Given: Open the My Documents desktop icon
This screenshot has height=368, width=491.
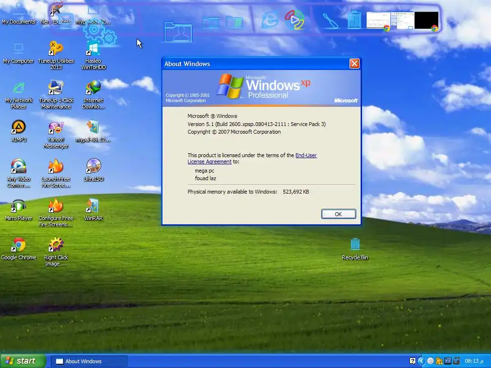Looking at the screenshot, I should [x=19, y=13].
